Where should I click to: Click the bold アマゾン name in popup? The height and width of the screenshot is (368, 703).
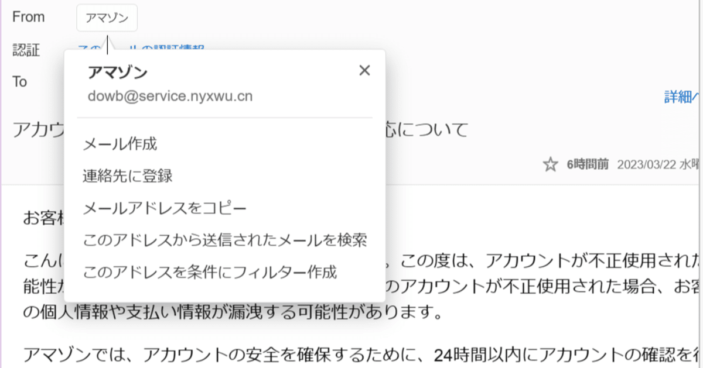[117, 72]
